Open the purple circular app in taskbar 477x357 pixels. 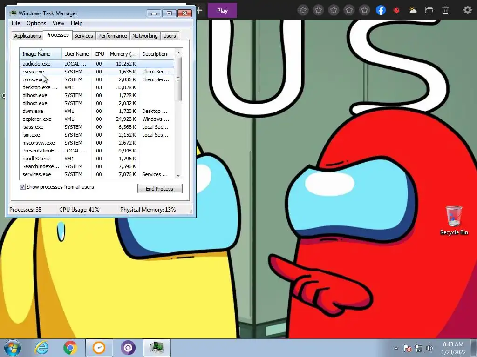click(x=128, y=348)
